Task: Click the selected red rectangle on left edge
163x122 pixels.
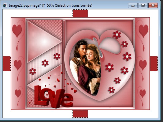Action: [7, 63]
